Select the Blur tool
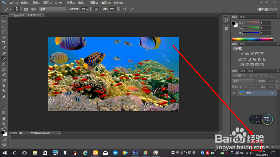Viewport: 280px width, 157px height. click(x=4, y=85)
